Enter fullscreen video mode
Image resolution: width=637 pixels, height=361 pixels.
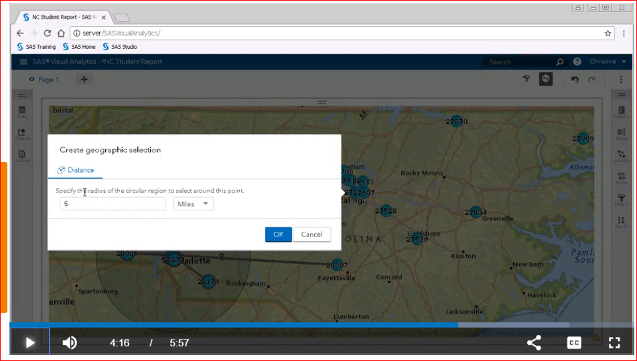tap(614, 343)
